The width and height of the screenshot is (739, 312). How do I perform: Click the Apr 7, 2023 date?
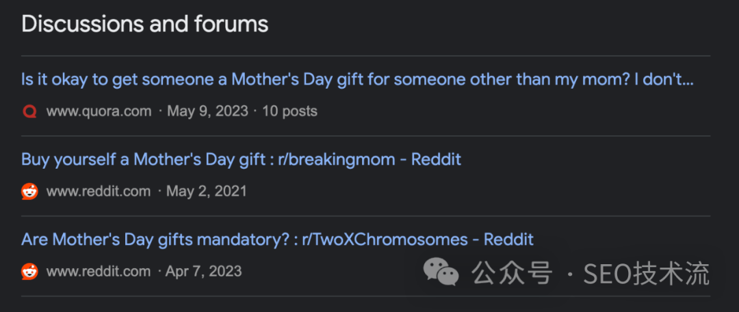click(x=204, y=271)
